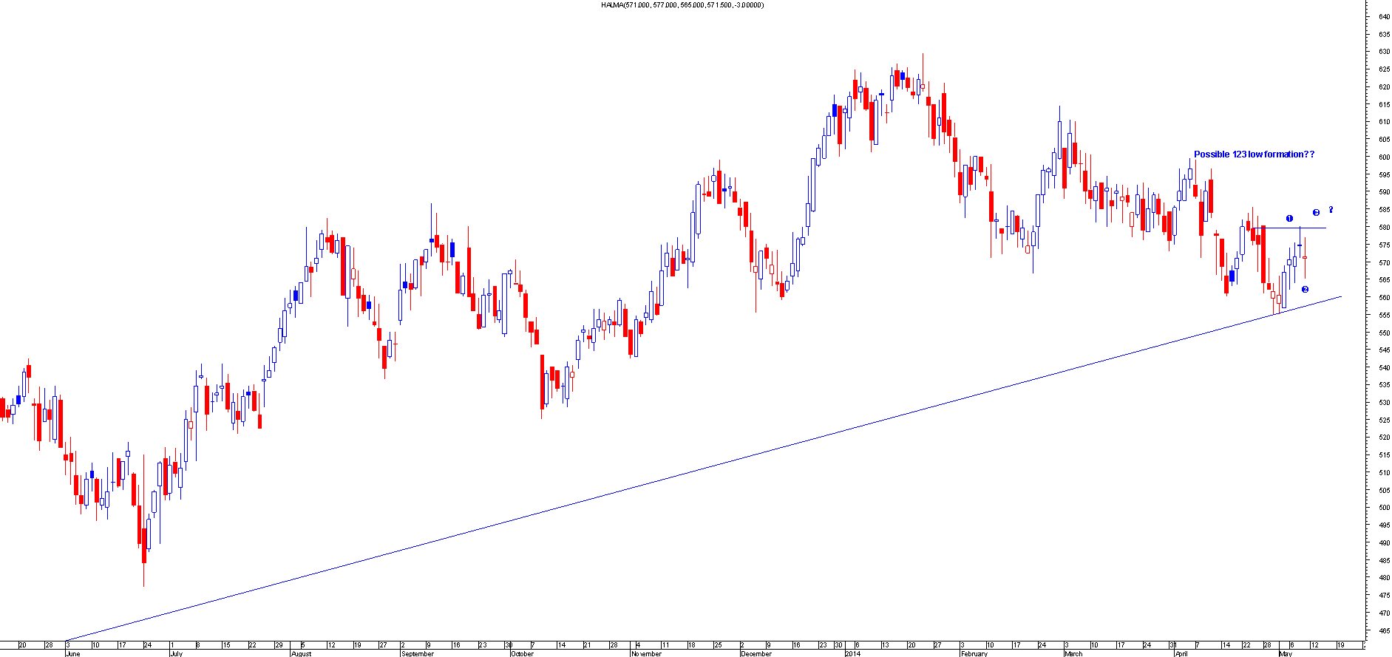Click the circled number 1 marker
Viewport: 1392px width, 657px height.
[x=1289, y=219]
